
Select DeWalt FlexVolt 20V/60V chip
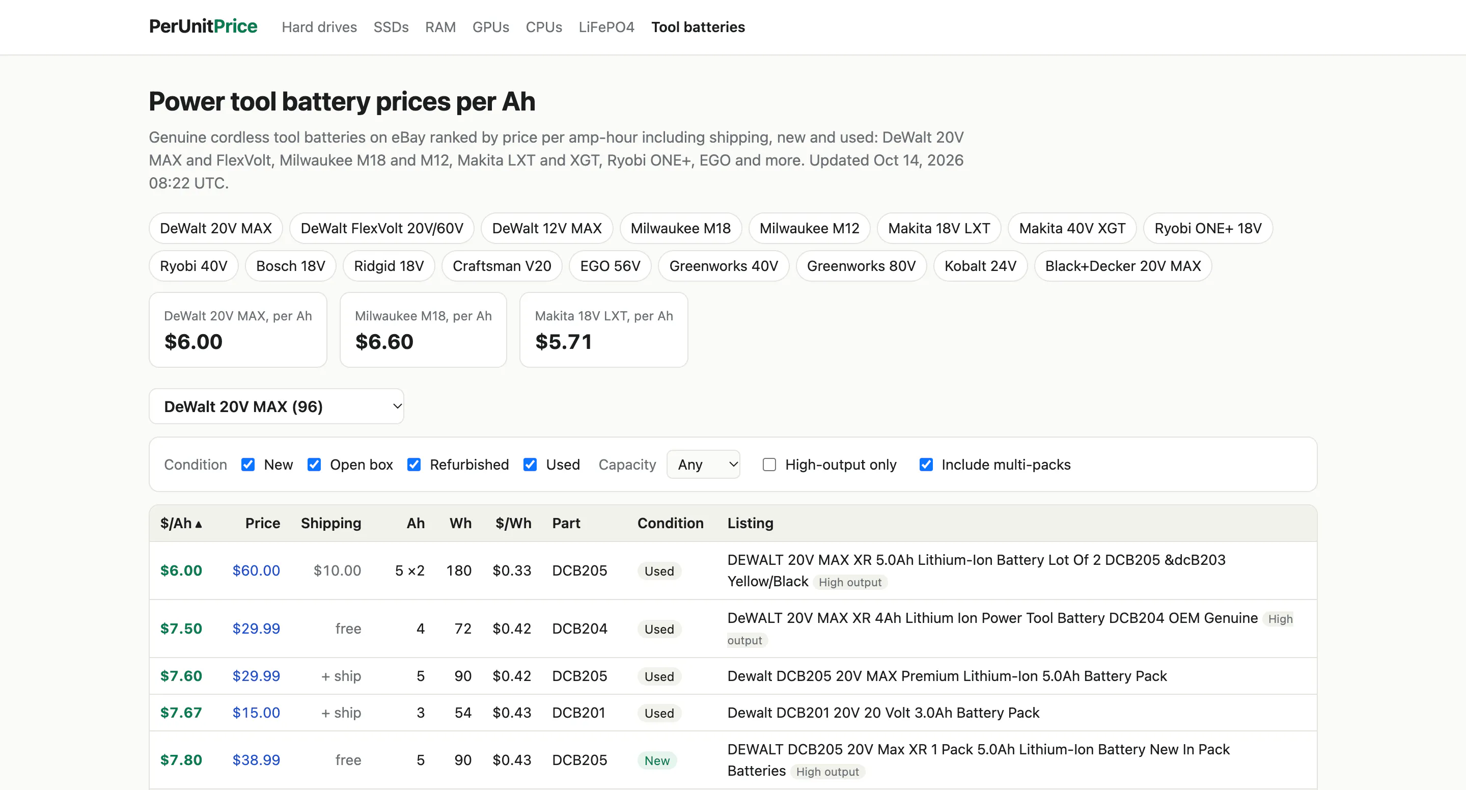point(382,228)
